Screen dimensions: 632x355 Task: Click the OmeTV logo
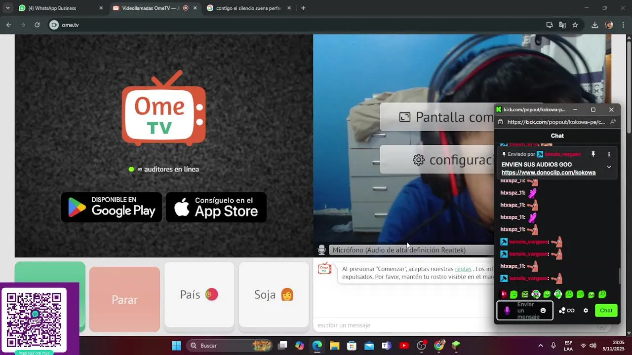tap(163, 108)
